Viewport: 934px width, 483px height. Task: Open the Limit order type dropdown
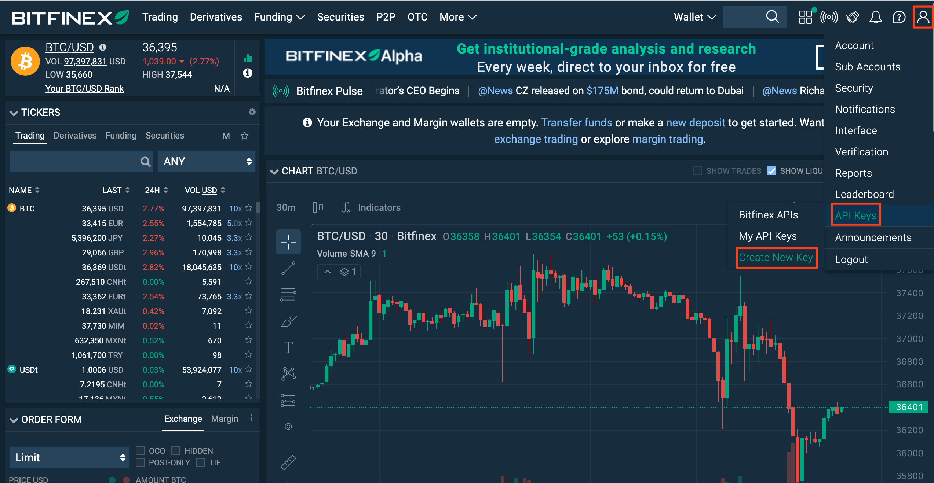[69, 457]
